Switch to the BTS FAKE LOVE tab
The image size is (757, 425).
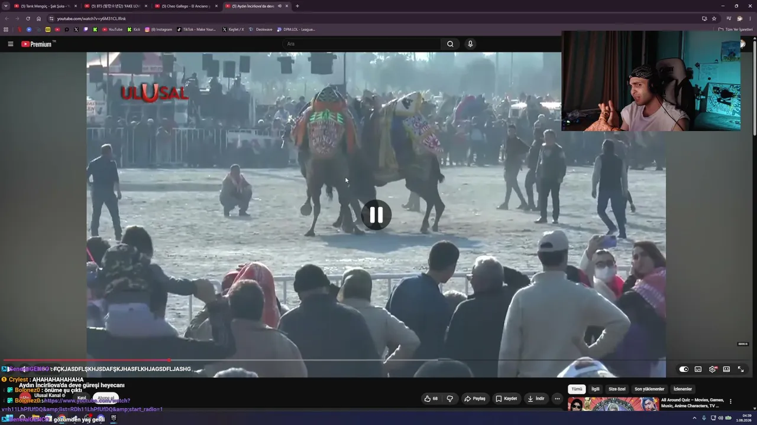pyautogui.click(x=116, y=6)
